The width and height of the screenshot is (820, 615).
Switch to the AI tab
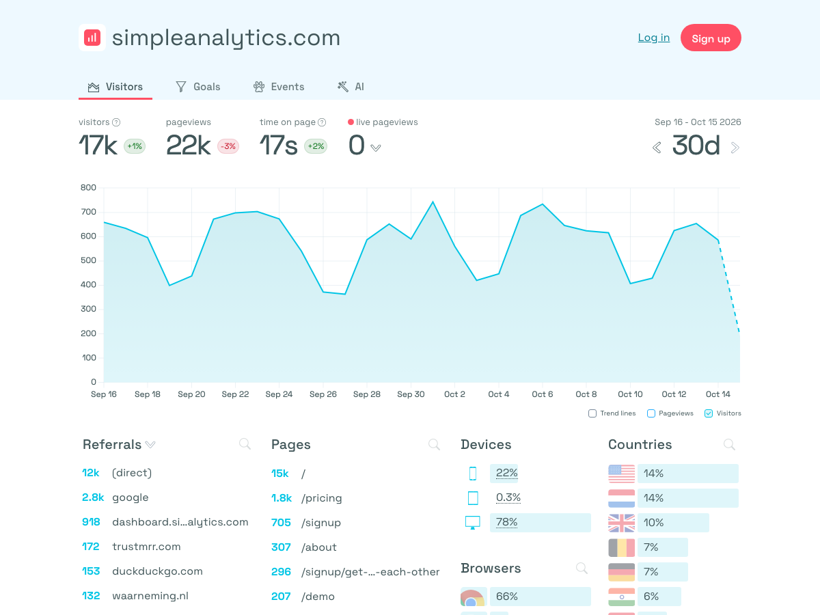tap(351, 87)
